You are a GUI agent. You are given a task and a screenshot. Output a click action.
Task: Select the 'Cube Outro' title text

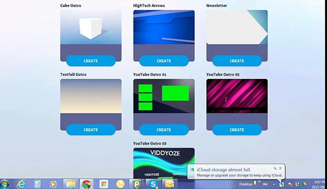pyautogui.click(x=71, y=6)
